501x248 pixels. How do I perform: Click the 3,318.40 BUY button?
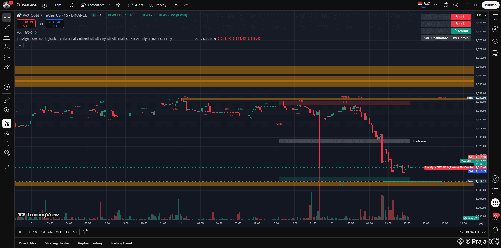pos(54,24)
